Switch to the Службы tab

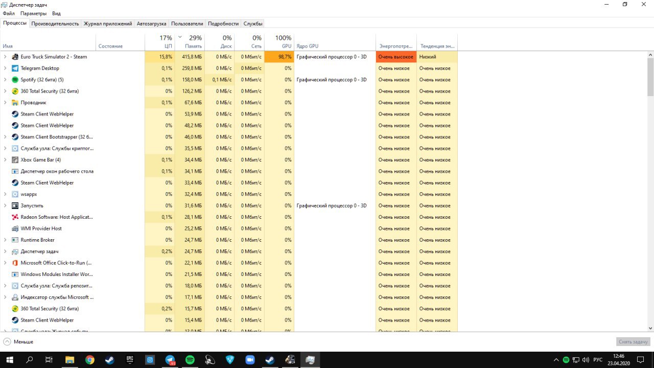253,24
